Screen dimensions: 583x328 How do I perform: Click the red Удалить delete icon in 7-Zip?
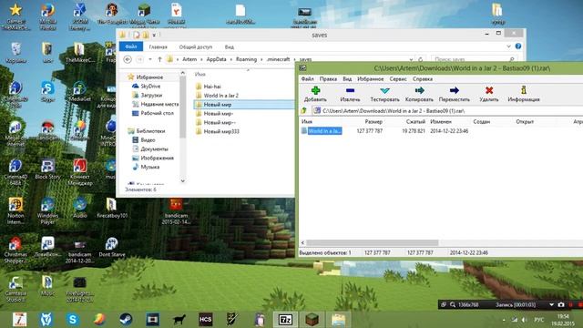point(489,90)
